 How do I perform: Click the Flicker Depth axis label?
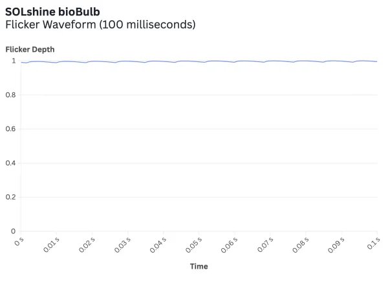point(30,49)
